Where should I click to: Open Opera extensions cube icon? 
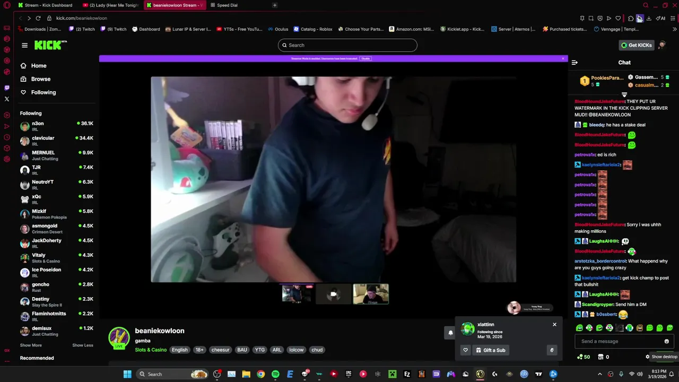coord(631,18)
